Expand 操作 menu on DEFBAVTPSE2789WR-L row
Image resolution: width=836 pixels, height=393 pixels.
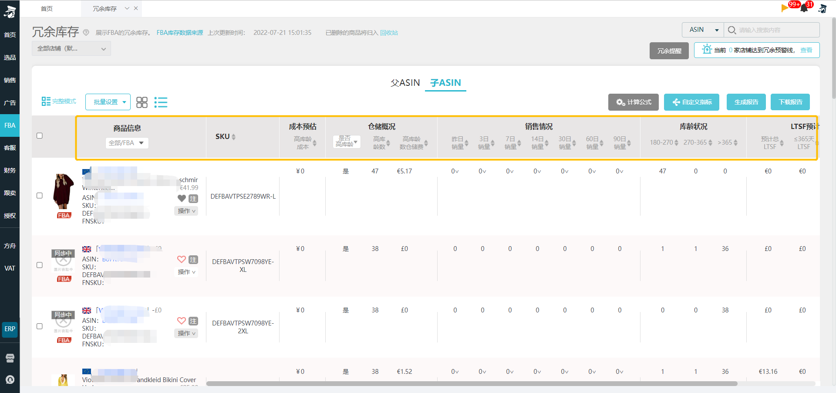click(186, 211)
